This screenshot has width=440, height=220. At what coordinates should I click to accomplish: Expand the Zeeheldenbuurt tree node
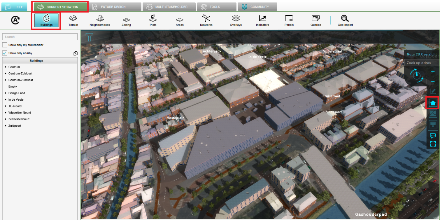(x=6, y=119)
